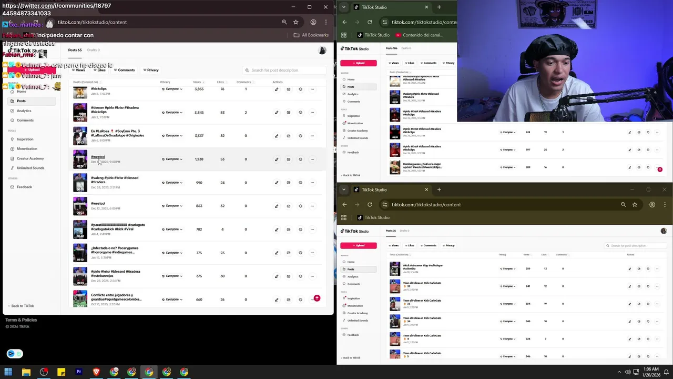This screenshot has width=673, height=379.
Task: Open three-dot menu in the 674 views row, Posts 106
Action: click(x=657, y=132)
